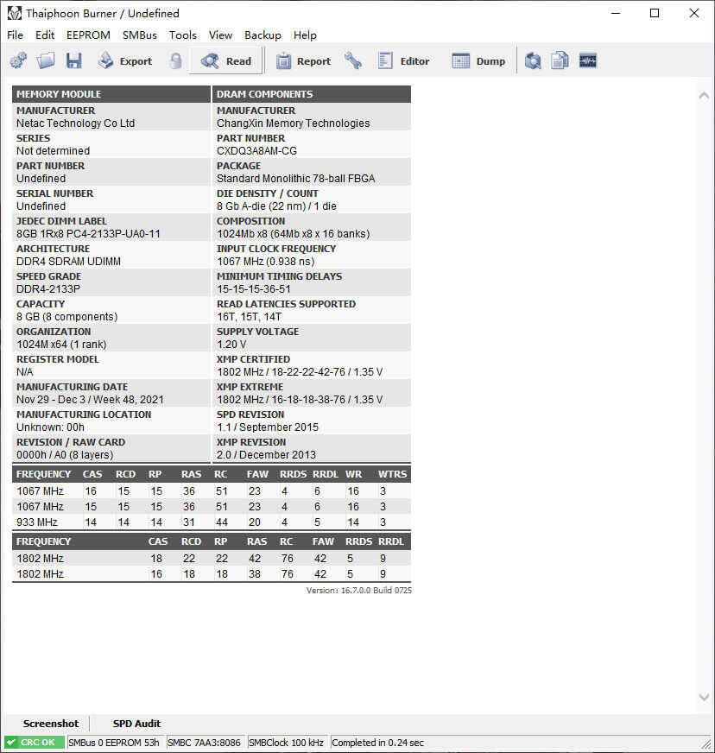
Task: Open the View menu
Action: coord(220,35)
